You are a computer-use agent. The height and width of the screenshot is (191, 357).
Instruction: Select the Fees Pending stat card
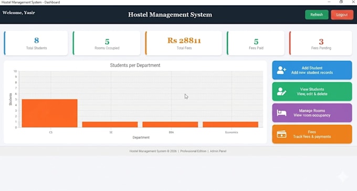[321, 43]
